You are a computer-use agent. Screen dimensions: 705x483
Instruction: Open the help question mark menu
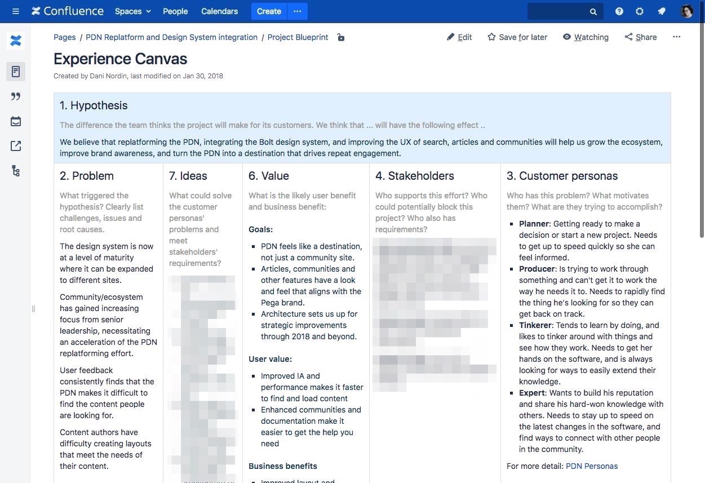[x=619, y=11]
